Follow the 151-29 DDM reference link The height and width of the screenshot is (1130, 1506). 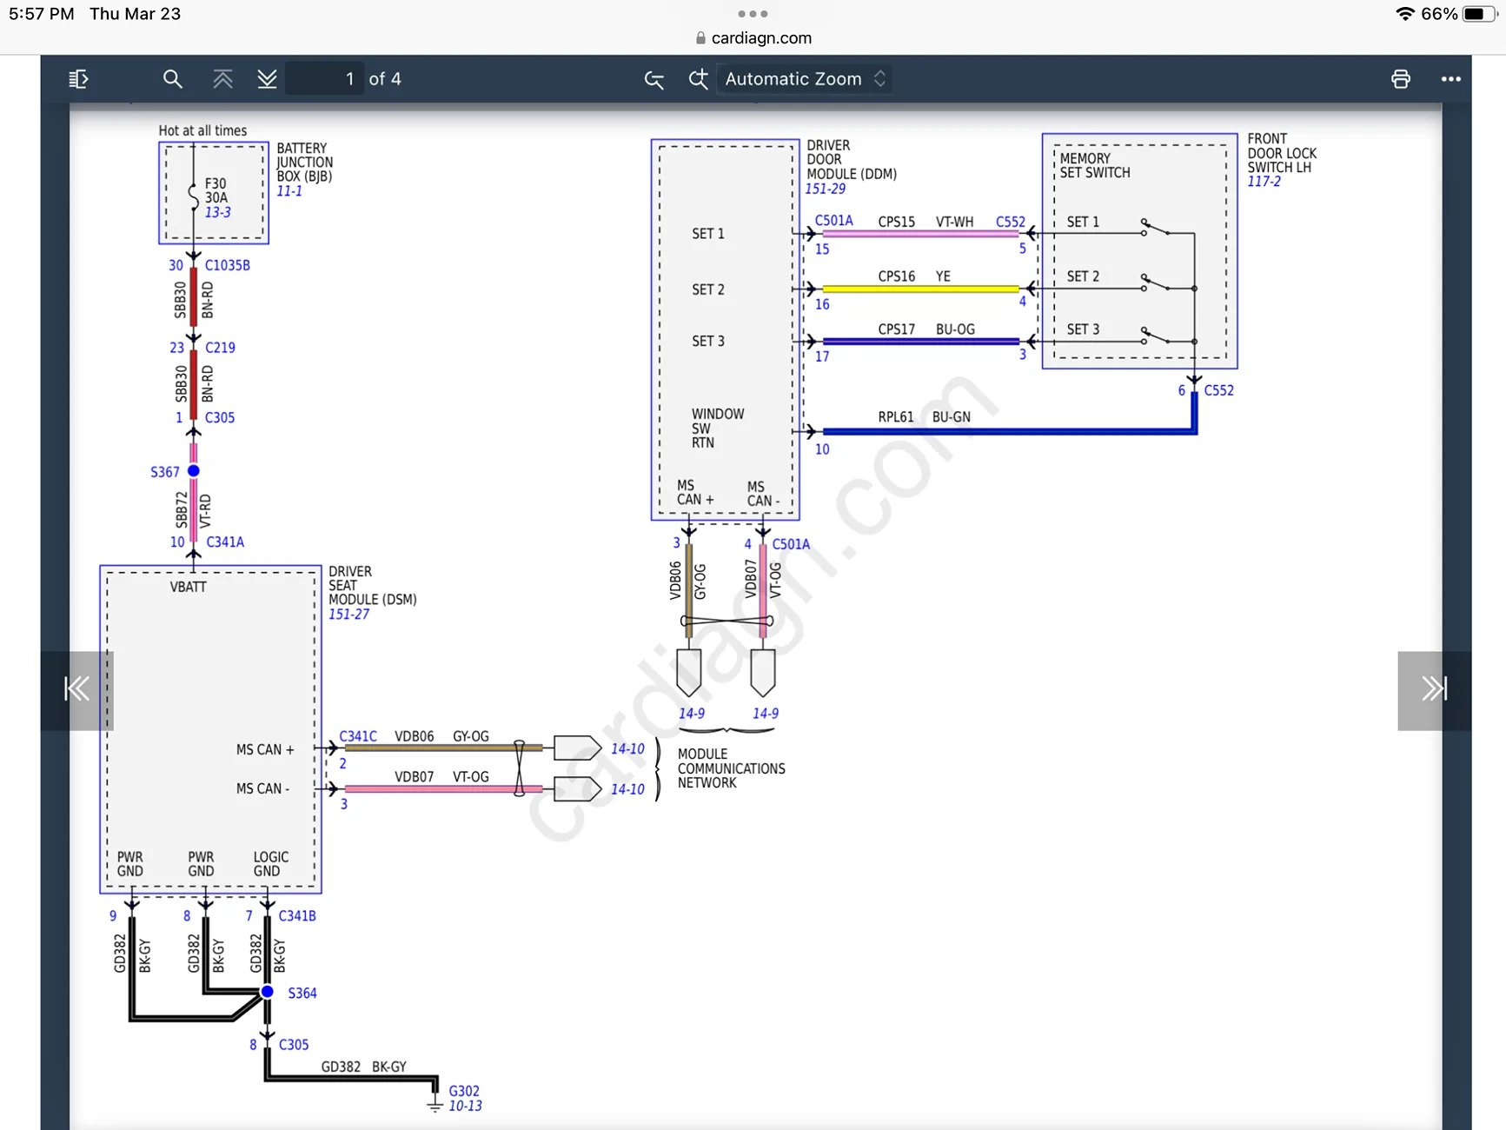[x=825, y=189]
